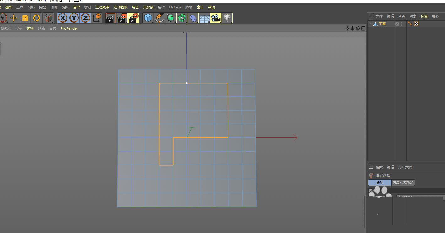Add a Light object via bulb icon
Viewport: 445px width, 233px height.
pos(227,18)
